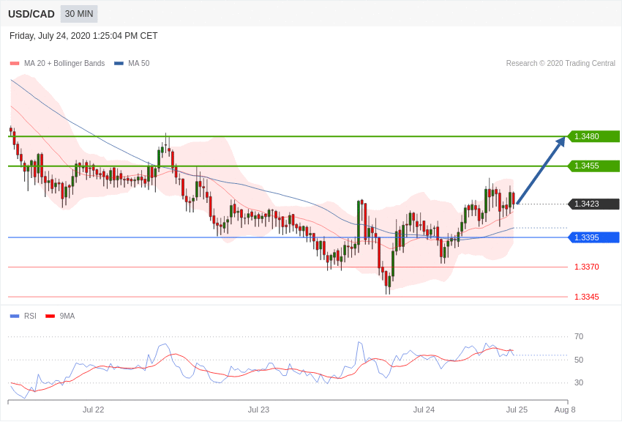Click the Jul 22 date axis label
The height and width of the screenshot is (422, 622).
(93, 410)
